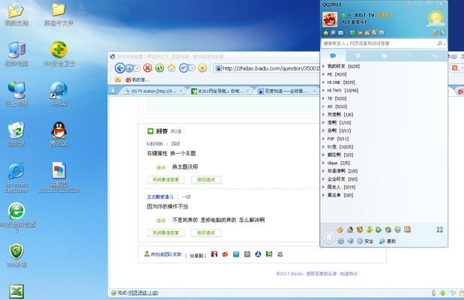Viewport: 464px width, 300px height.
Task: Click the QQ search magnifier icon
Action: point(440,43)
